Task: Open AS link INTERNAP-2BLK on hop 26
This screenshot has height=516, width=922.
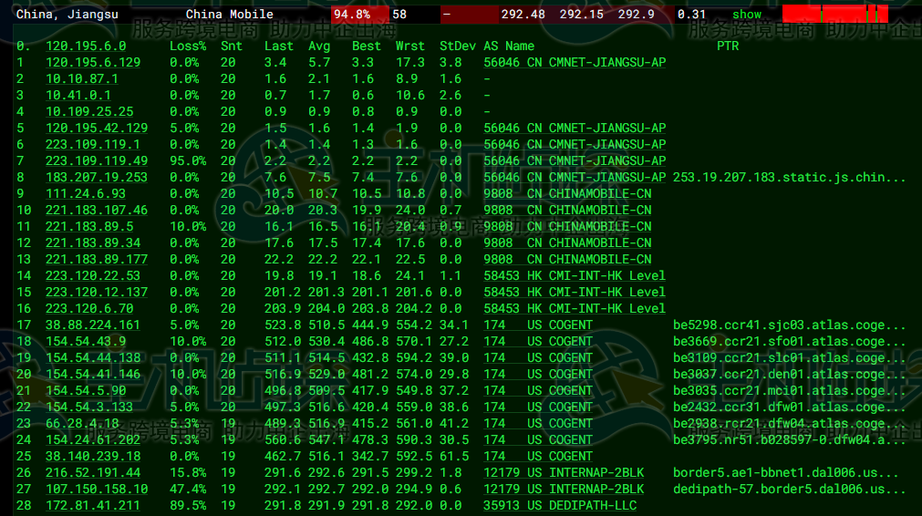Action: click(x=564, y=473)
